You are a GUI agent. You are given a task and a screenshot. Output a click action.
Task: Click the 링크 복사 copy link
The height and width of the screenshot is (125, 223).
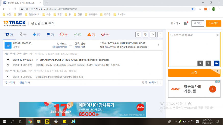click(x=25, y=83)
